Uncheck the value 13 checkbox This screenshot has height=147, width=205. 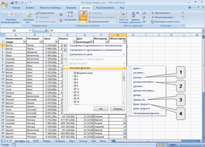coord(75,95)
